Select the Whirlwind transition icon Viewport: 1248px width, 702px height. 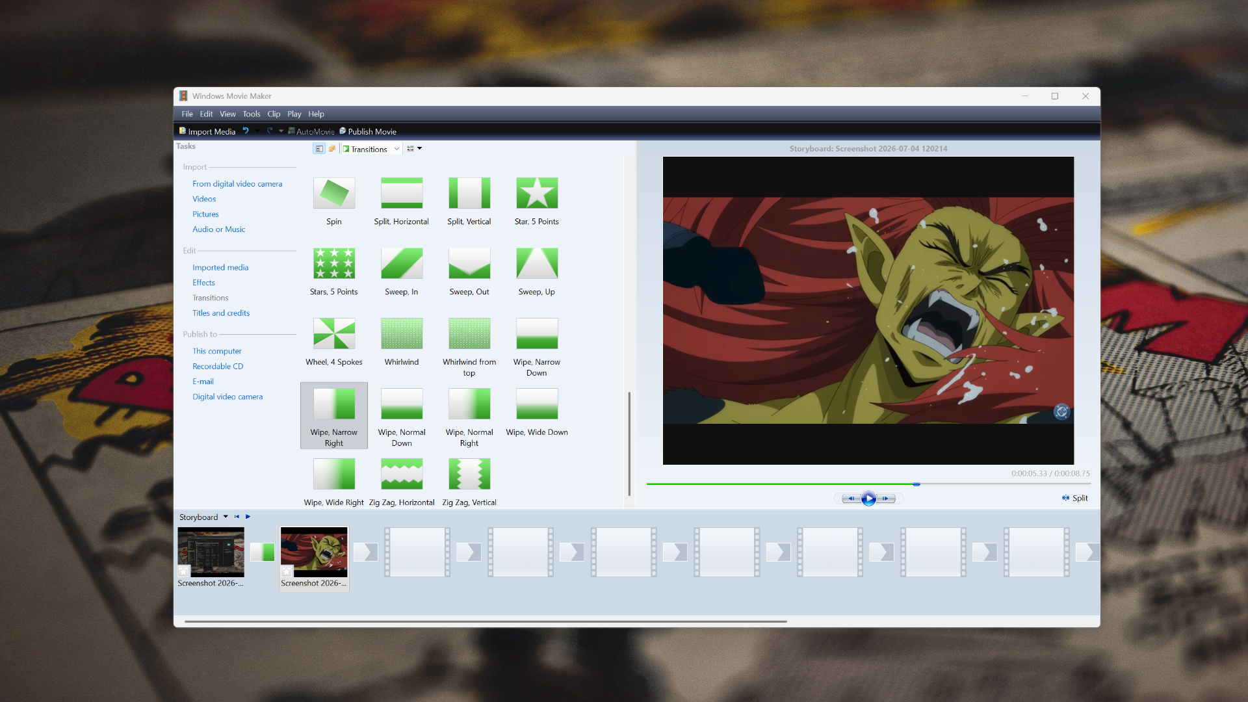point(402,333)
